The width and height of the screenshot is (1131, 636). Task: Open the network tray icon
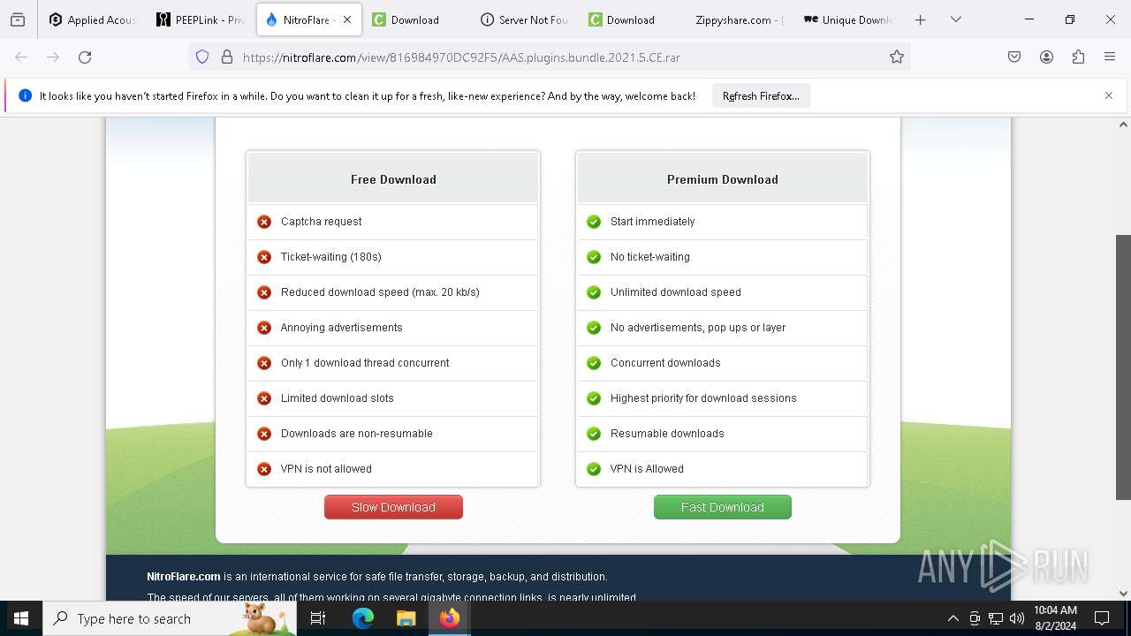tap(996, 618)
